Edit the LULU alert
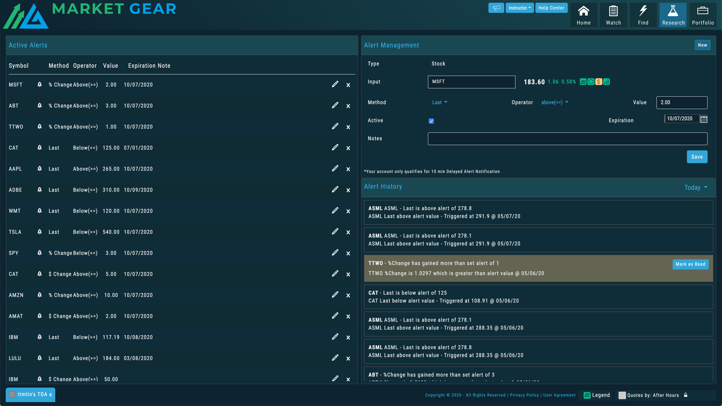 pyautogui.click(x=335, y=358)
